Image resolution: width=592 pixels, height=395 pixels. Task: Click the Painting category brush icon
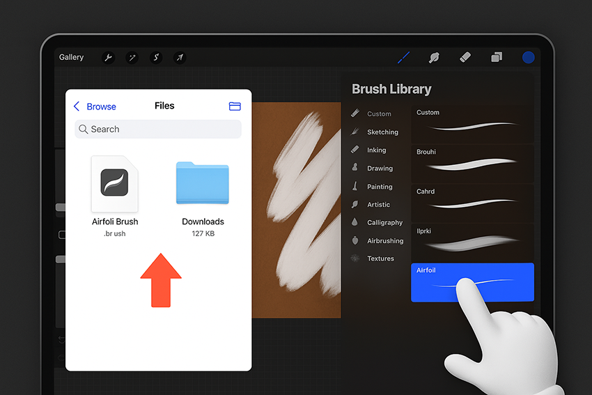pyautogui.click(x=355, y=185)
